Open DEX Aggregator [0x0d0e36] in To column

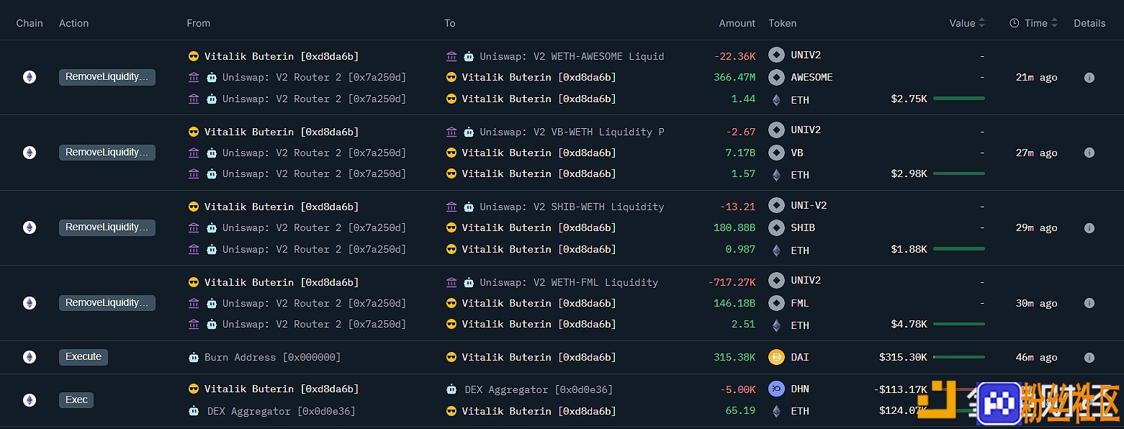point(539,389)
